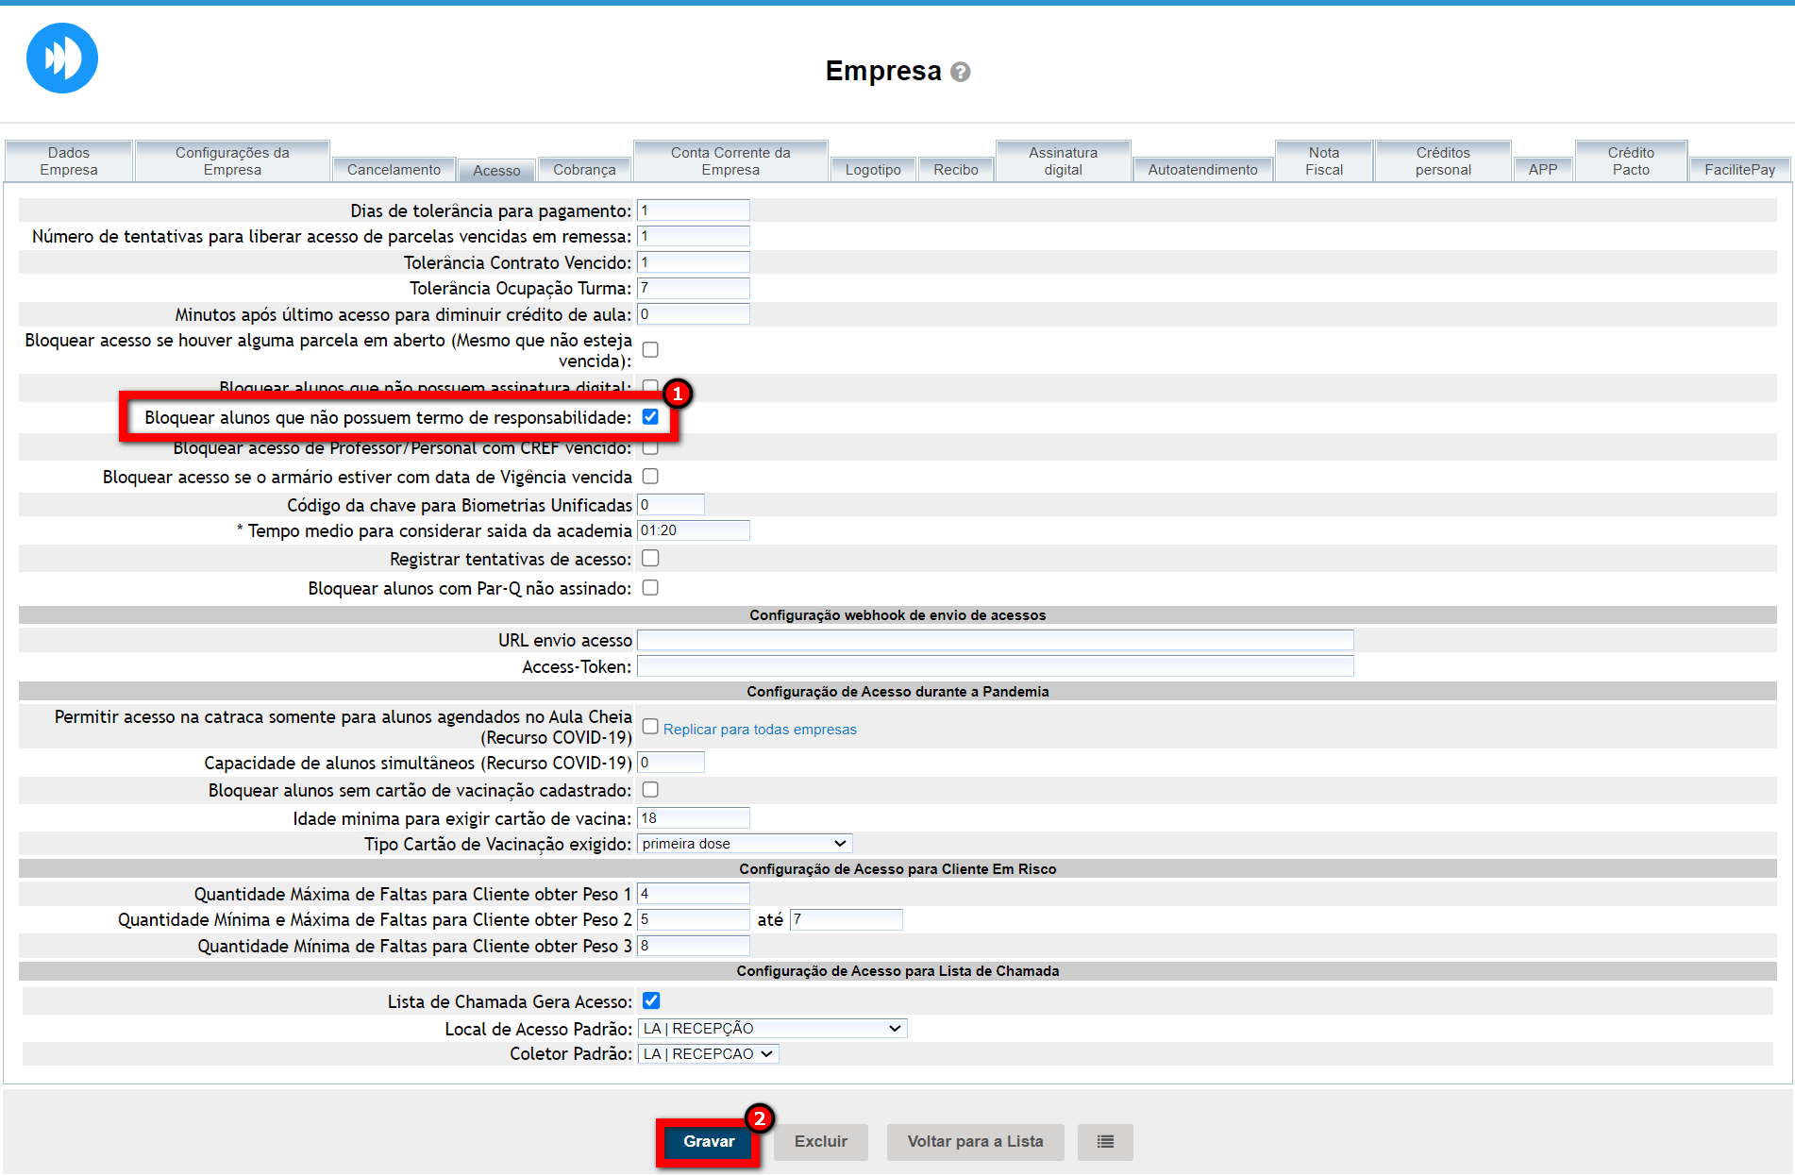This screenshot has height=1176, width=1795.
Task: Click the list icon button at bottom
Action: pos(1105,1142)
